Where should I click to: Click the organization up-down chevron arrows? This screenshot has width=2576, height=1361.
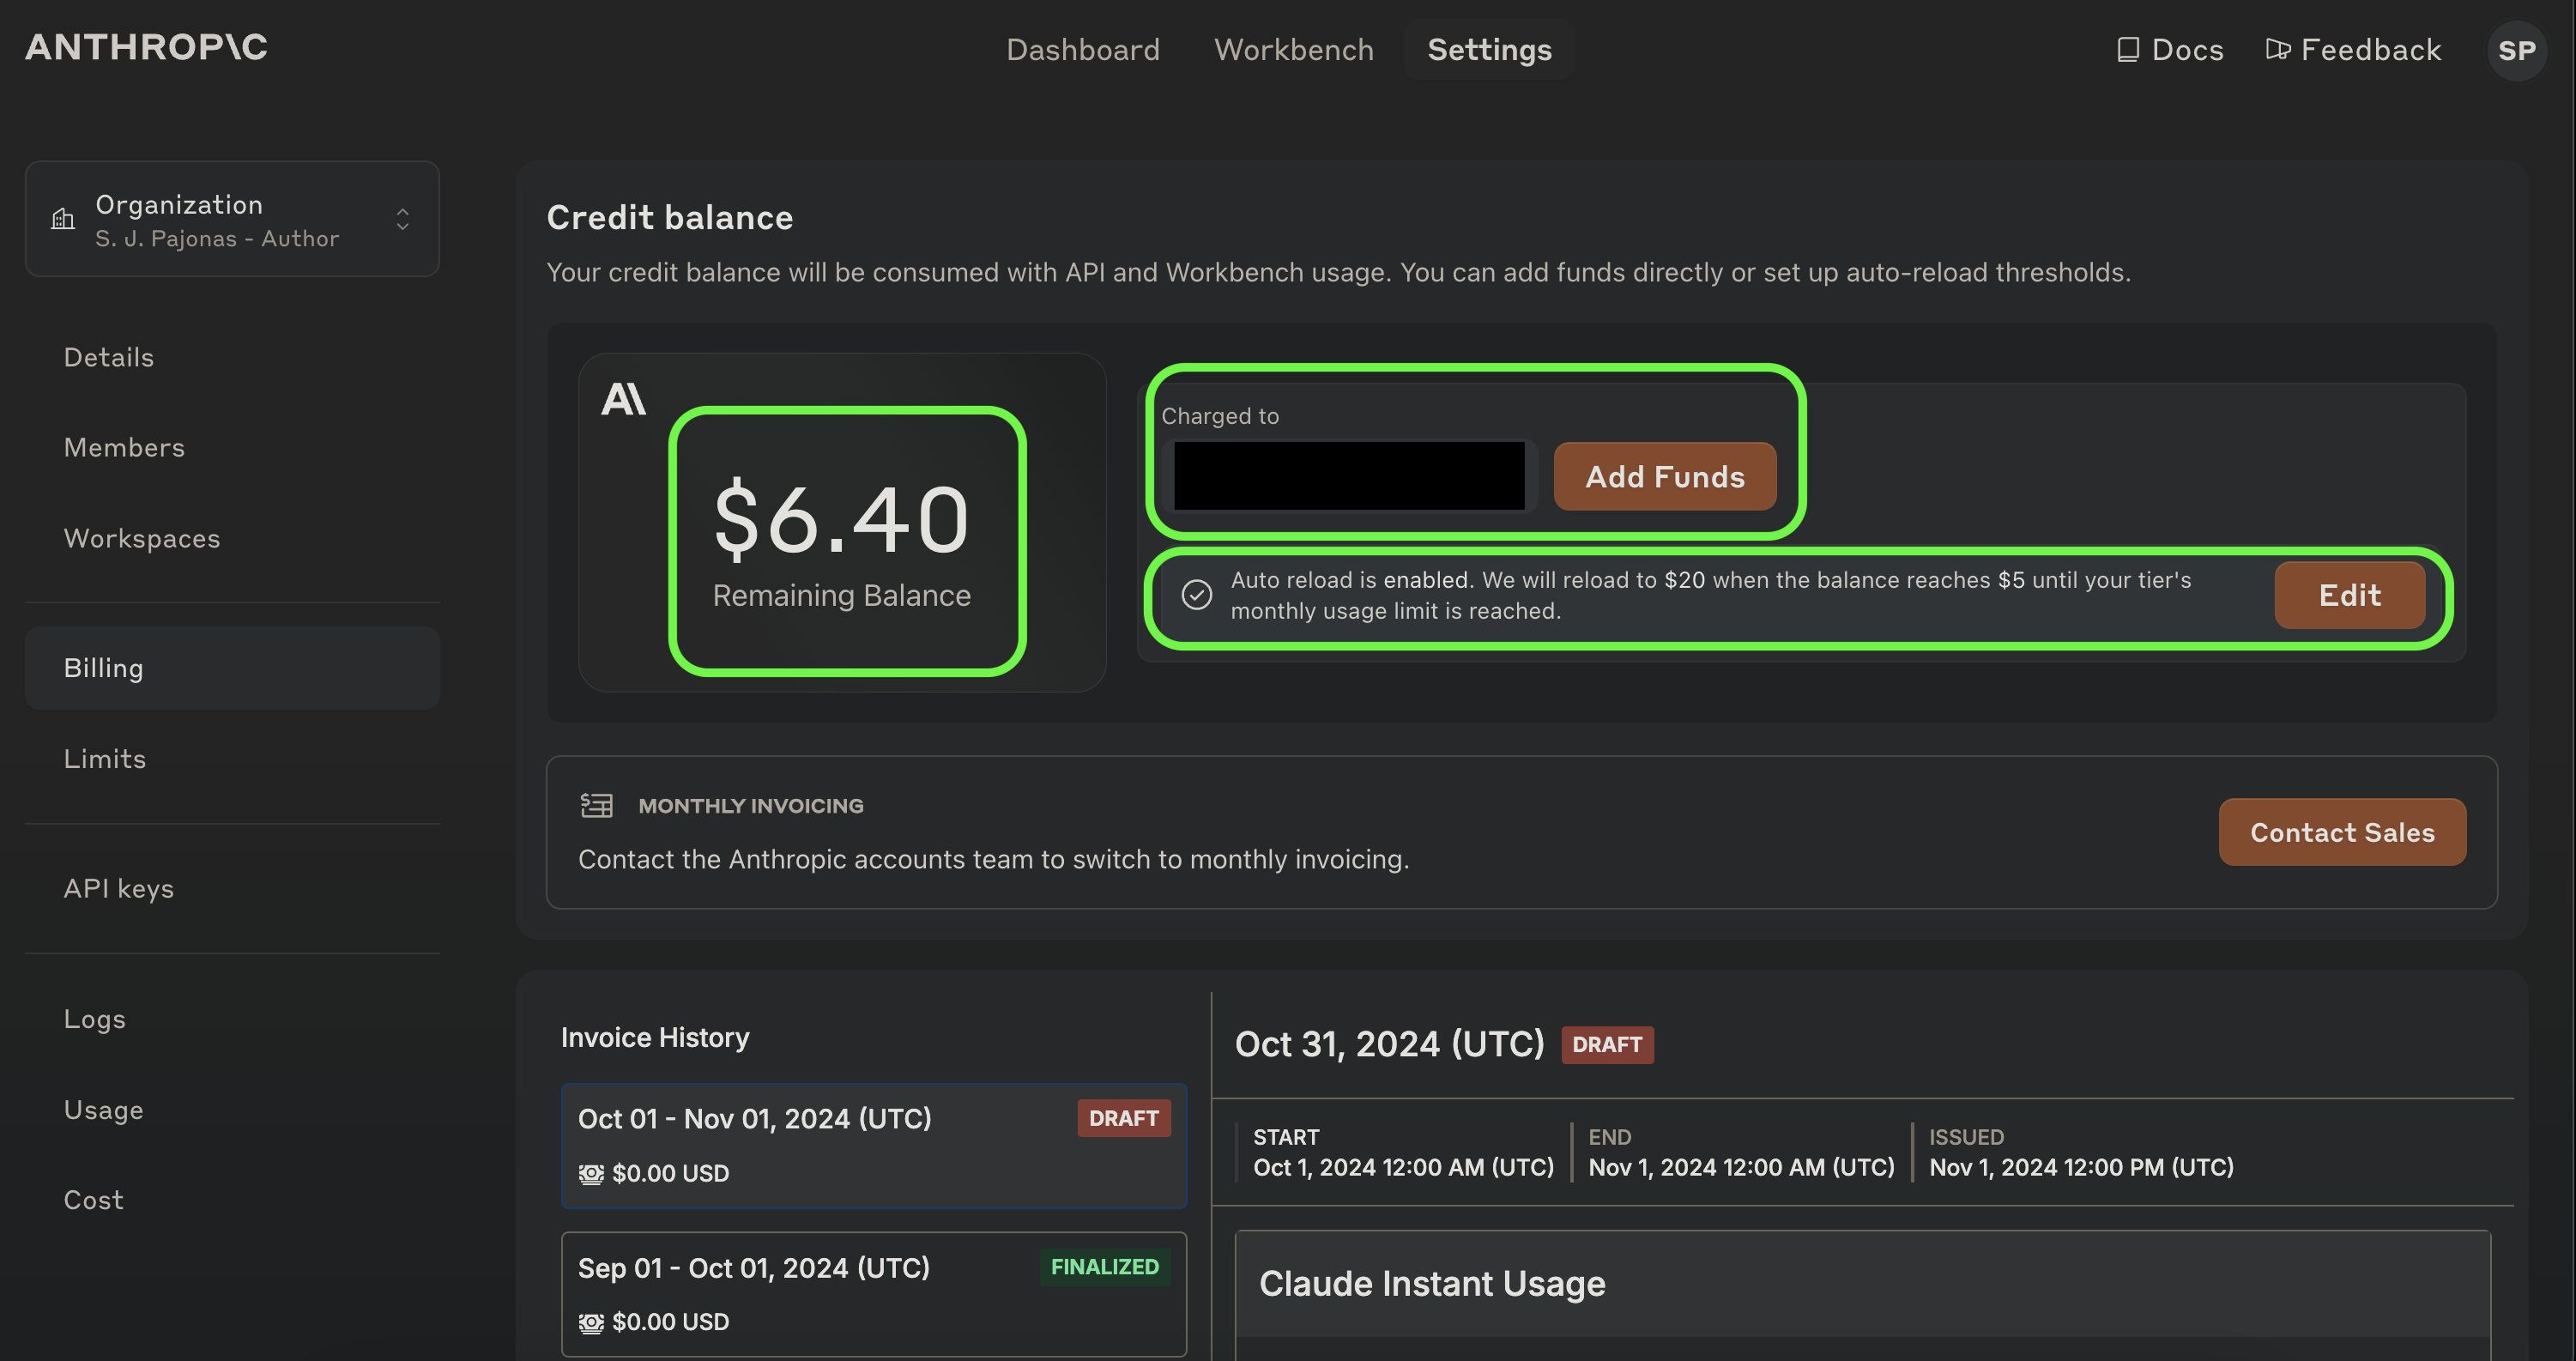pos(403,219)
